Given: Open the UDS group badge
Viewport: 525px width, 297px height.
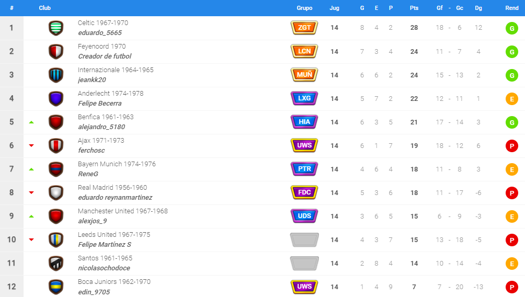Looking at the screenshot, I should [304, 216].
